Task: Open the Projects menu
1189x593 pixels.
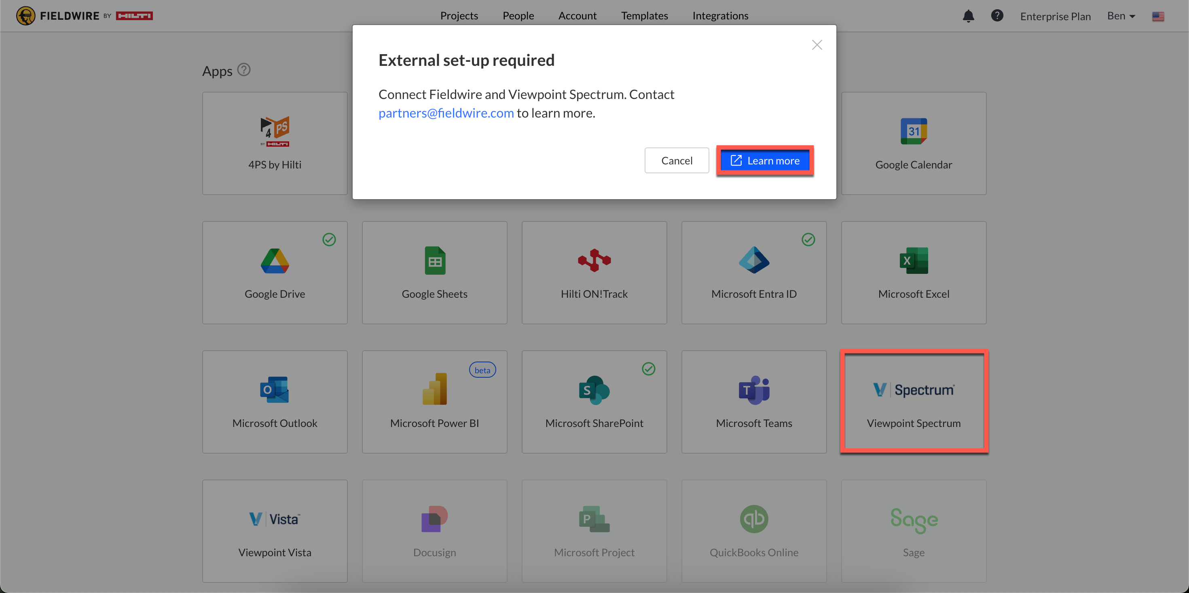Action: [x=459, y=16]
